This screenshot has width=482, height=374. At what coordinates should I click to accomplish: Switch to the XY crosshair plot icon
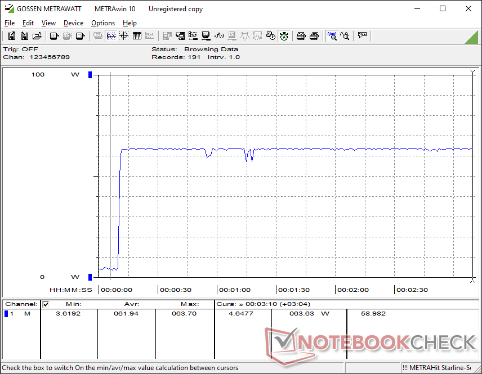(124, 36)
